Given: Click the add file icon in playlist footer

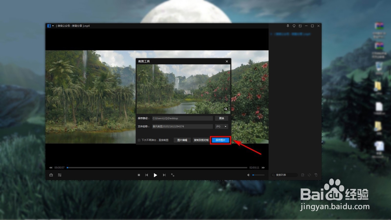Looking at the screenshot, I should click(303, 175).
